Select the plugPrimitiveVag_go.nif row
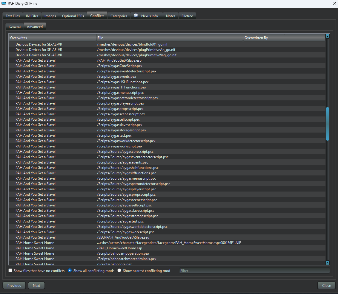Screen dimensions: 338x294 167,55
